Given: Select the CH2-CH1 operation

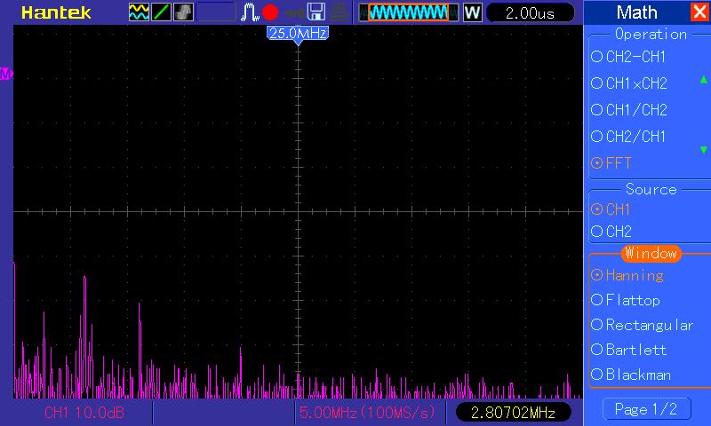Looking at the screenshot, I should pyautogui.click(x=628, y=57).
